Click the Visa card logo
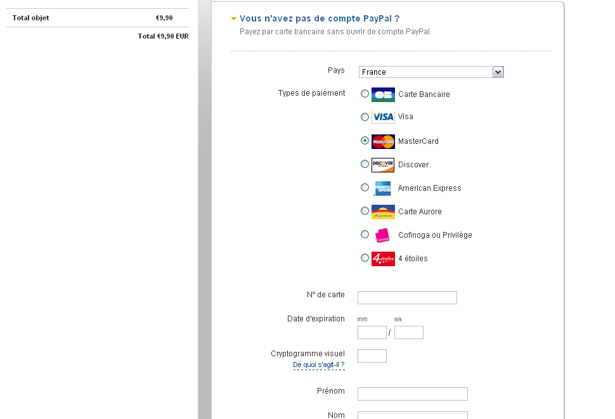This screenshot has height=419, width=615. [x=383, y=117]
